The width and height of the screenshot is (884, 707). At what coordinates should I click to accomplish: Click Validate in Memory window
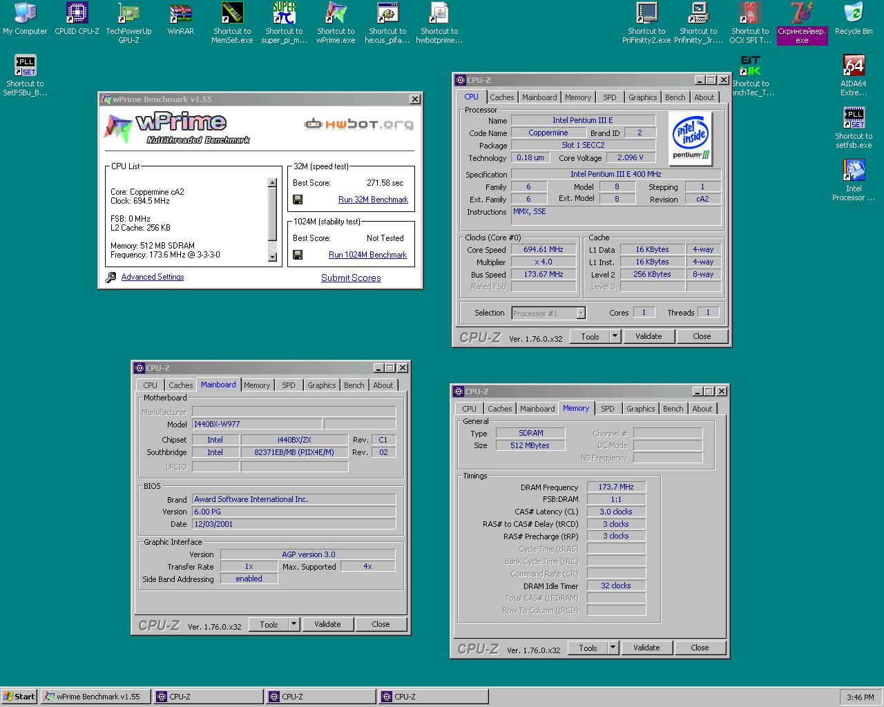646,648
